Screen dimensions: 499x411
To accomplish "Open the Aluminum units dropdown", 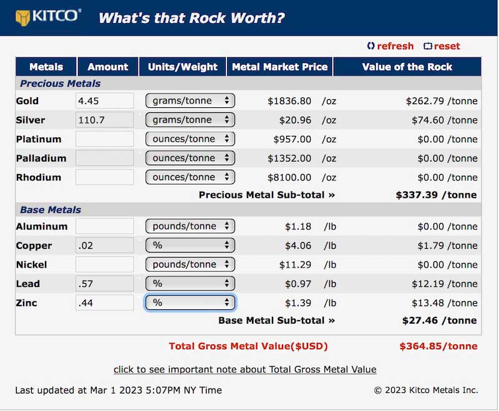I will pos(190,226).
